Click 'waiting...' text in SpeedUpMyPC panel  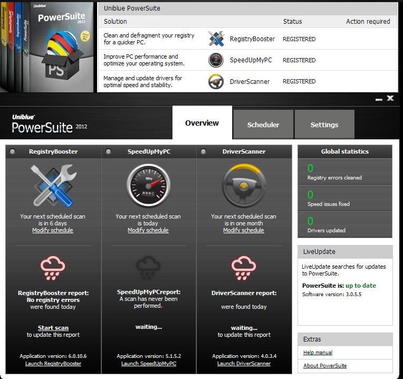[149, 327]
